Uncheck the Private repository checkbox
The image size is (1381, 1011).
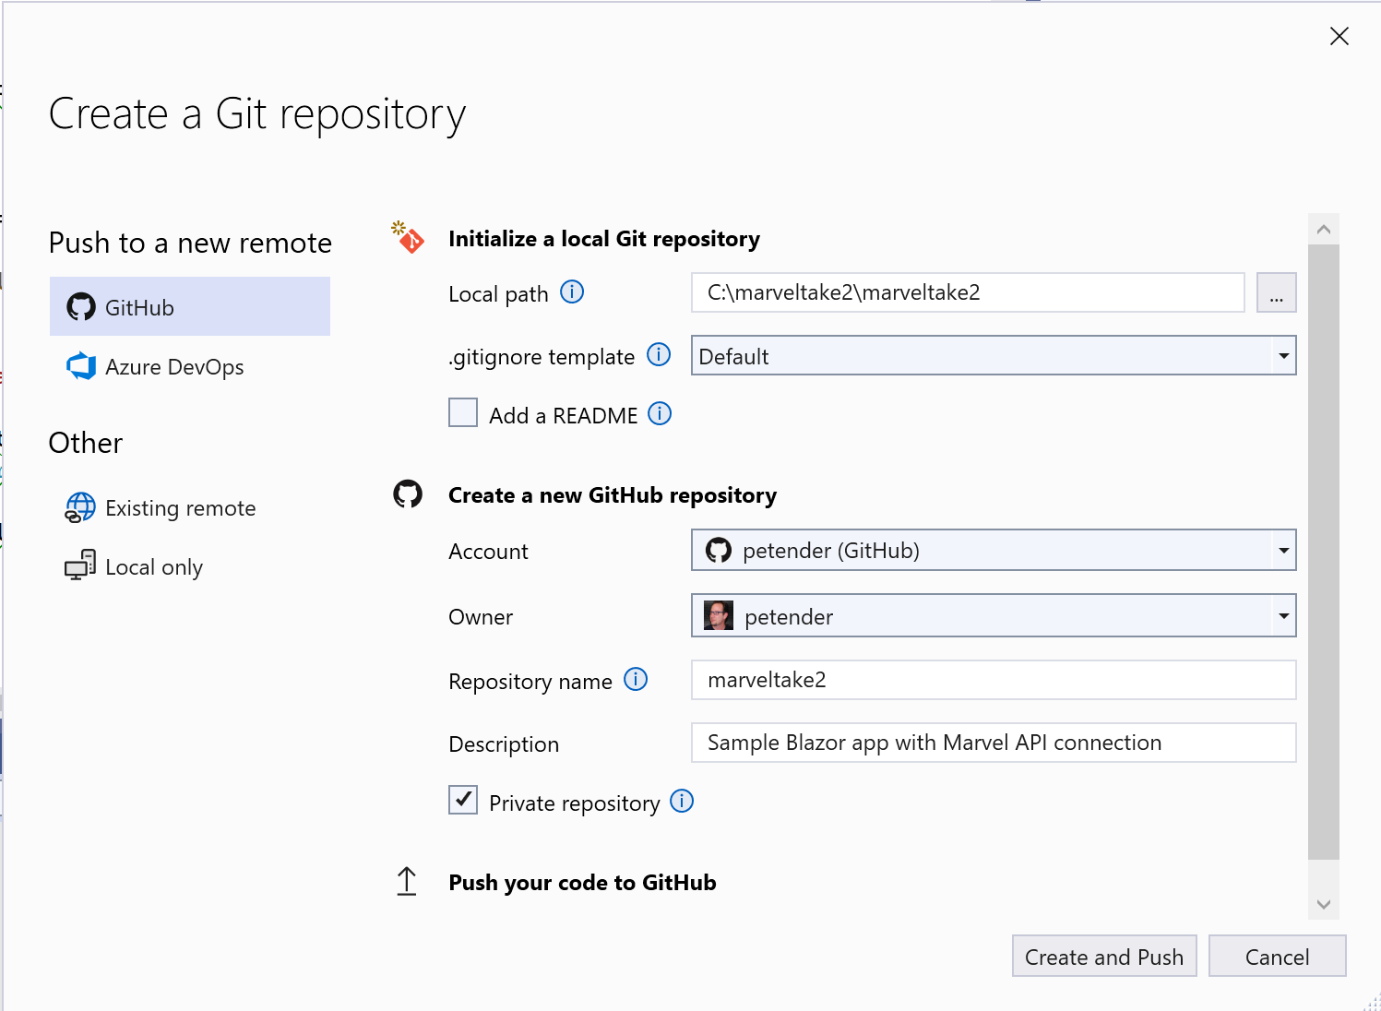click(x=463, y=800)
